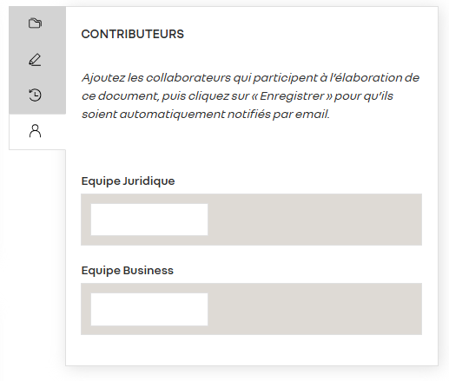Focus the Business team contributor entry field
This screenshot has height=381, width=449.
click(x=149, y=309)
